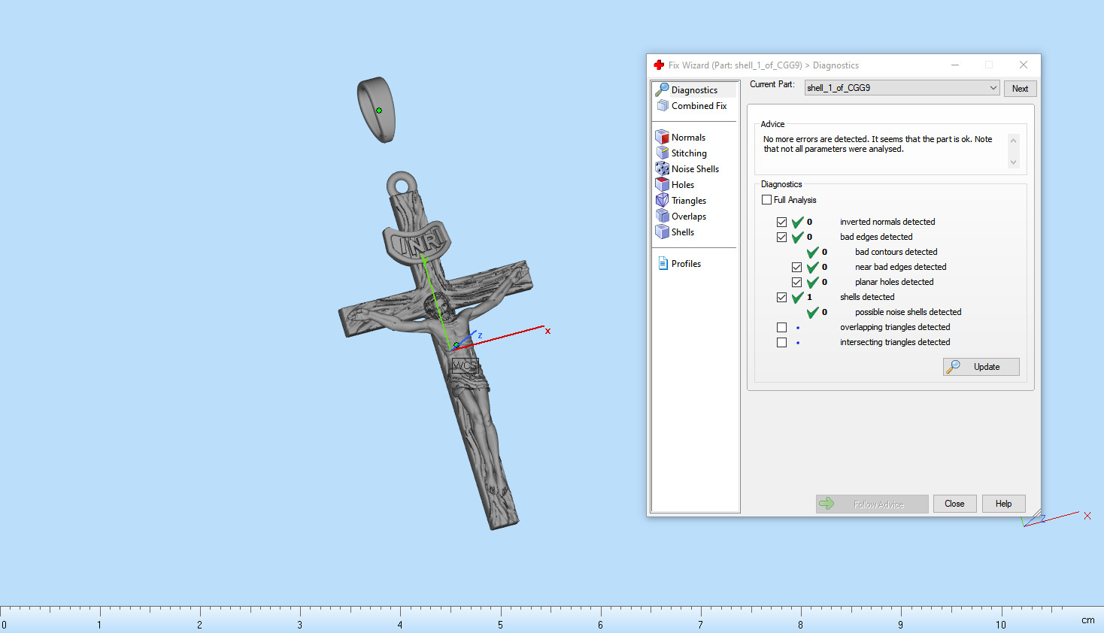Click the Holes icon in sidebar
Viewport: 1104px width, 633px height.
coord(662,184)
